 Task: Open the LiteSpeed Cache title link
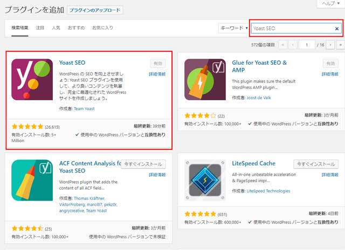pyautogui.click(x=254, y=163)
